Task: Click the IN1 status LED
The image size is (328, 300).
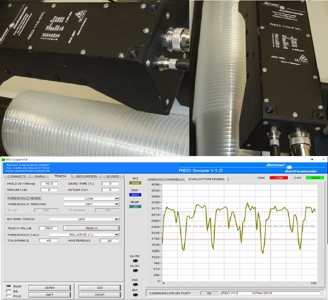Action: click(135, 295)
